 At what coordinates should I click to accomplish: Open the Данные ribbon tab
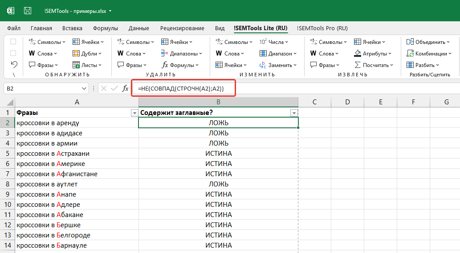pyautogui.click(x=139, y=28)
